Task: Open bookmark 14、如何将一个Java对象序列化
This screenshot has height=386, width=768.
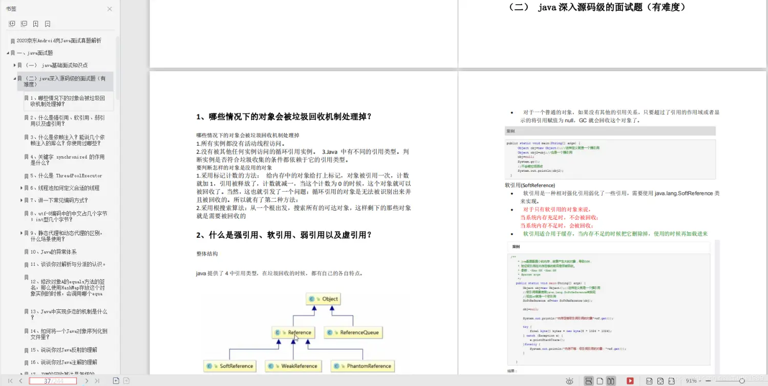Action: [69, 334]
